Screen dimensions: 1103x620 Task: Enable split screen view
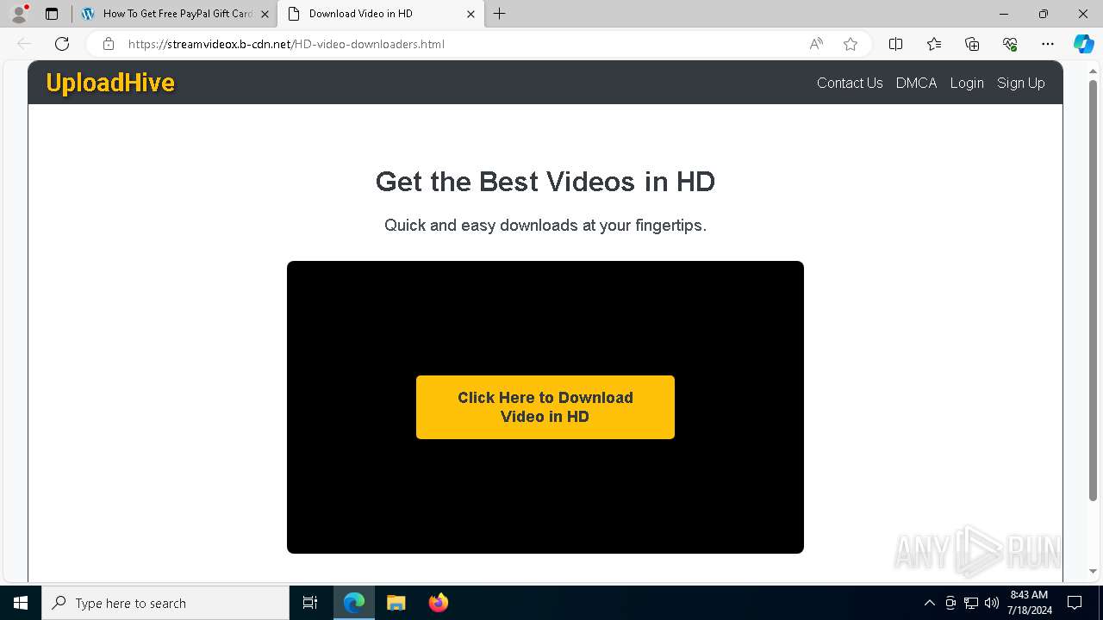(x=895, y=44)
